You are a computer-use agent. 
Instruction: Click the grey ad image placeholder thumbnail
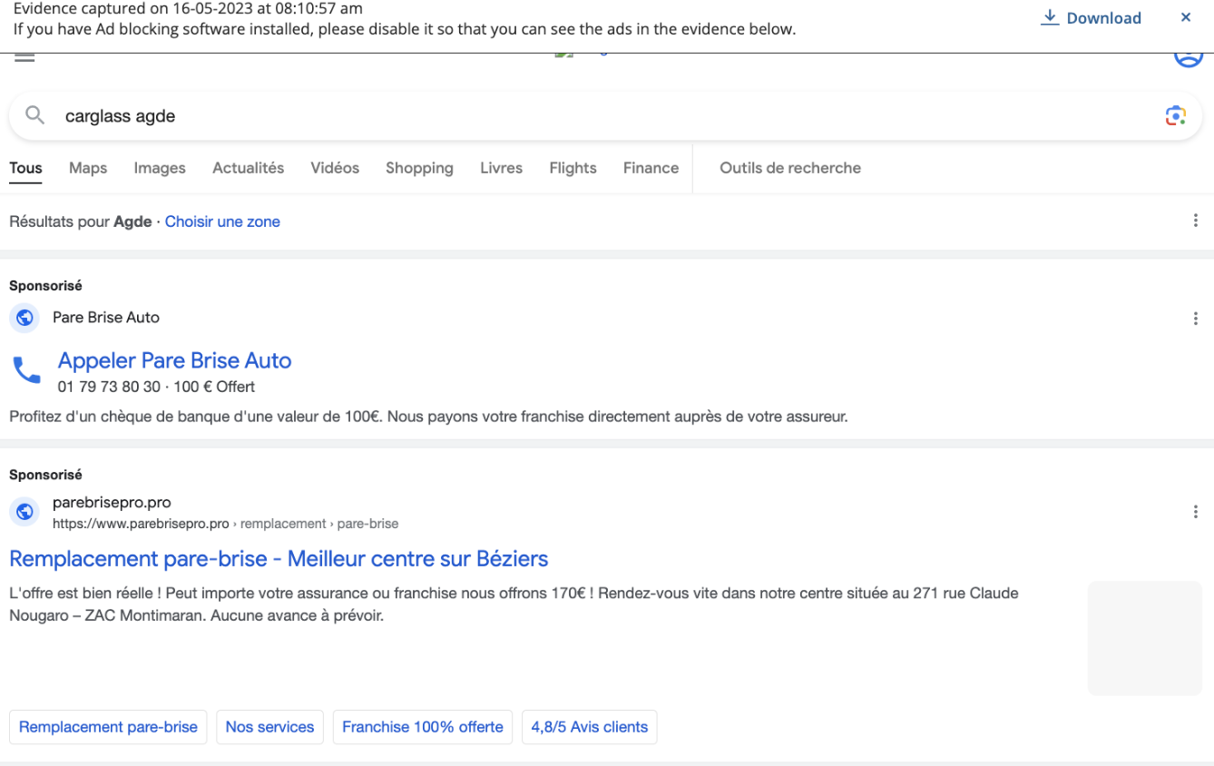tap(1145, 638)
